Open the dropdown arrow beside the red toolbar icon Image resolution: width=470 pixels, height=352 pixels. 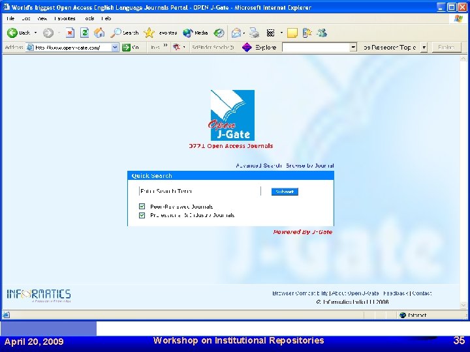[x=183, y=48]
